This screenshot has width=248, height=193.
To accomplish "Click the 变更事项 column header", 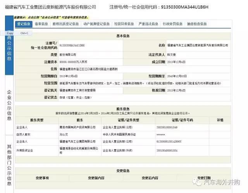I will tap(42, 178).
